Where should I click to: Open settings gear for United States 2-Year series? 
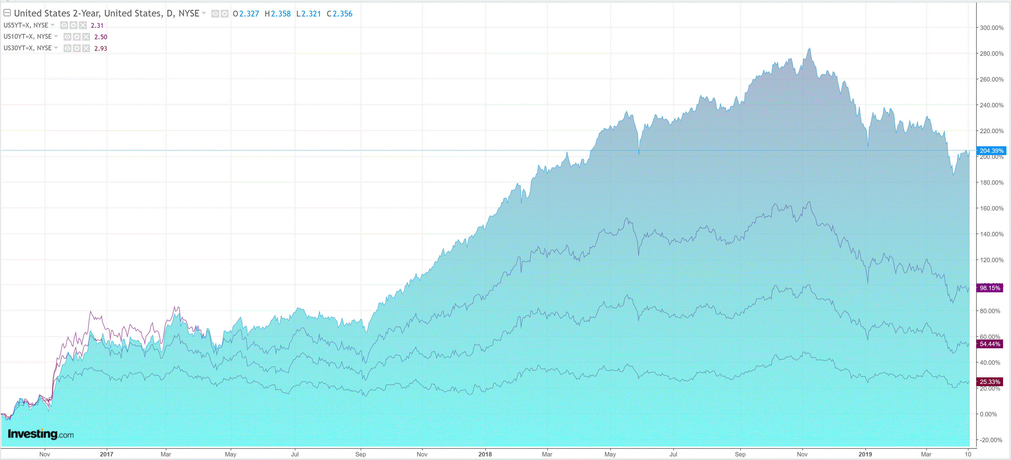click(224, 14)
